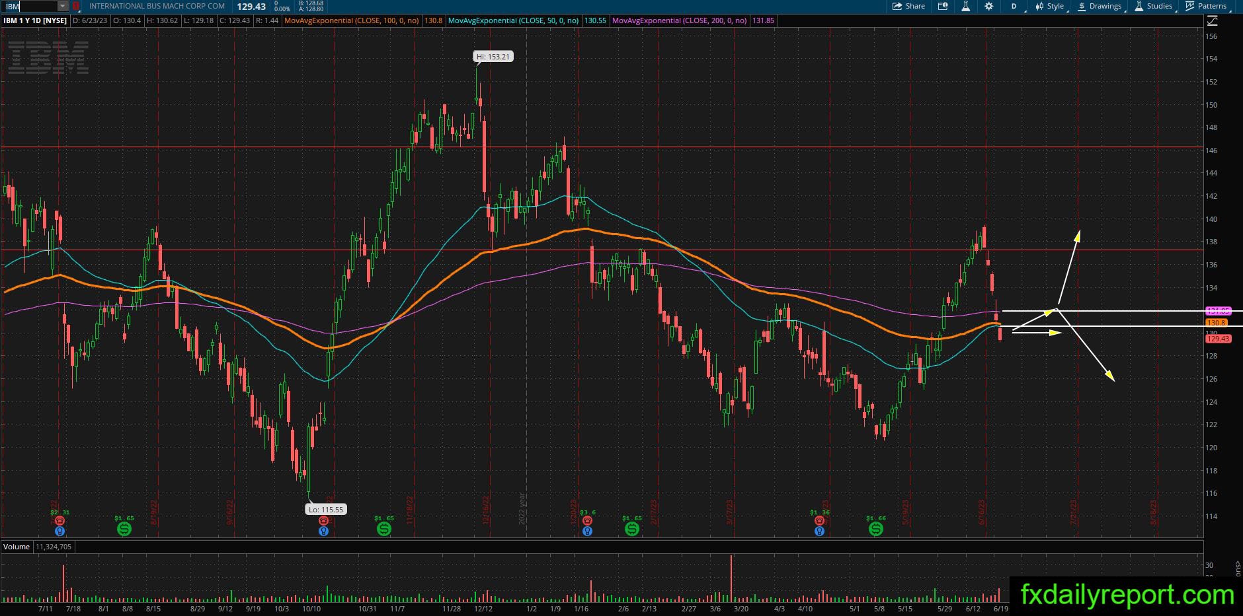The height and width of the screenshot is (616, 1243).
Task: Click the blue lightbulb icon under $3.6 earnings
Action: [587, 531]
